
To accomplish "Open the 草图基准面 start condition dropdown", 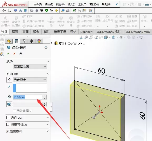I will tap(30, 67).
